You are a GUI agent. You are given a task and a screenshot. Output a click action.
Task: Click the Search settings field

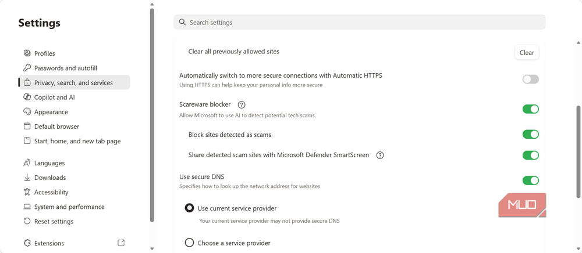[x=359, y=22]
